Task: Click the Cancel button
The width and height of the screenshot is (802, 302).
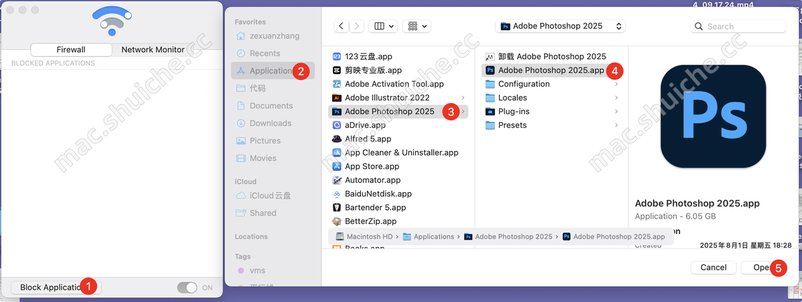Action: point(713,267)
